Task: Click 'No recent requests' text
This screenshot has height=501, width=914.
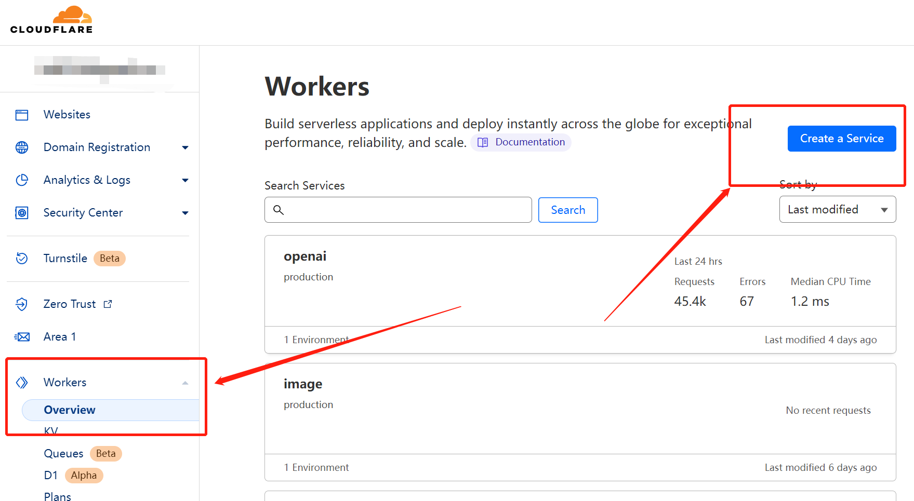Action: (828, 410)
